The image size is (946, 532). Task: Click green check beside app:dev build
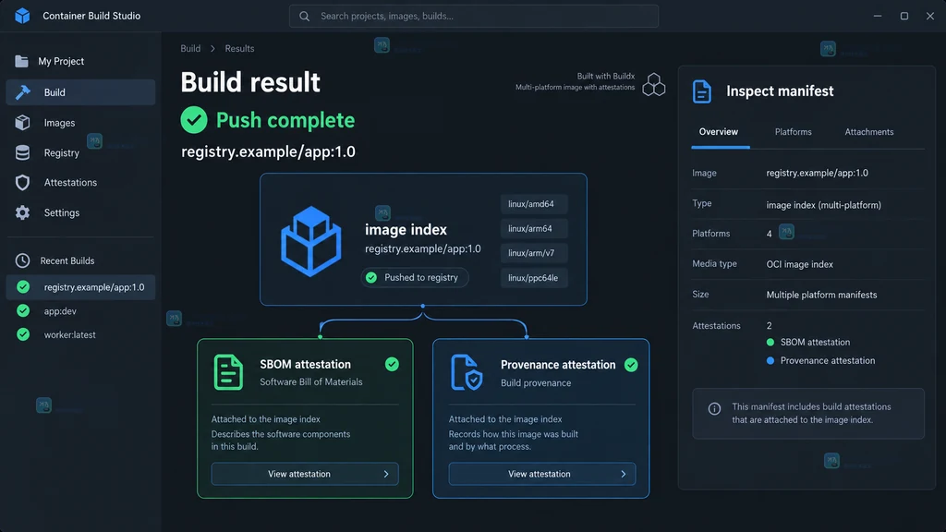point(23,310)
